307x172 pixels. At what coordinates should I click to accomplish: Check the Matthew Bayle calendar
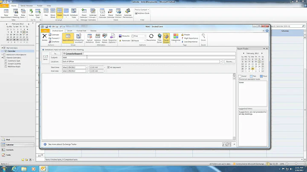click(6, 67)
